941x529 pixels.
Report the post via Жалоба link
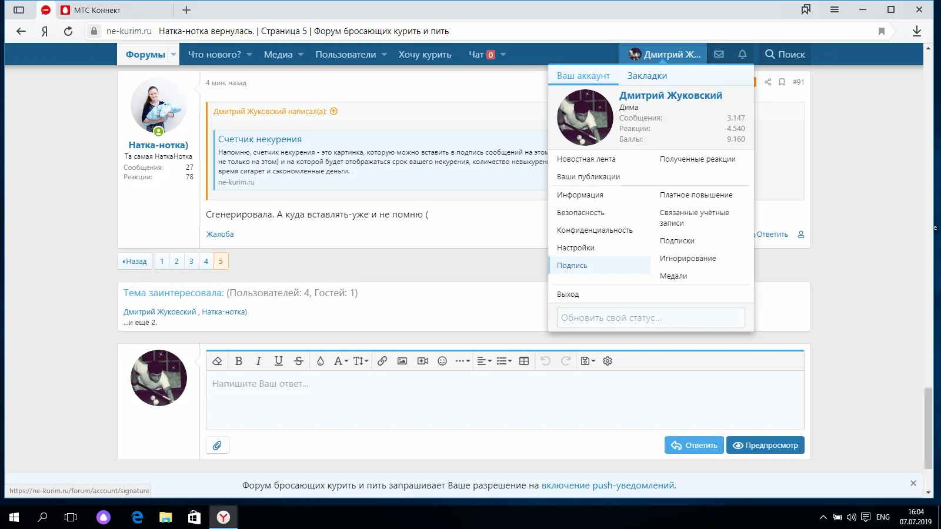220,235
